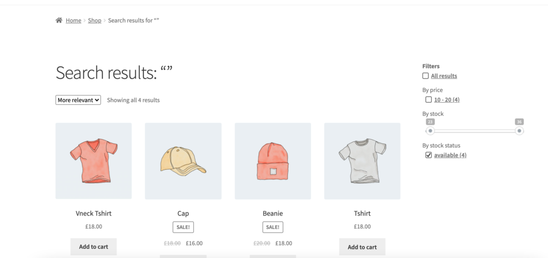Add the grey Tshirt to cart
Viewport: 548px width, 258px height.
(362, 247)
